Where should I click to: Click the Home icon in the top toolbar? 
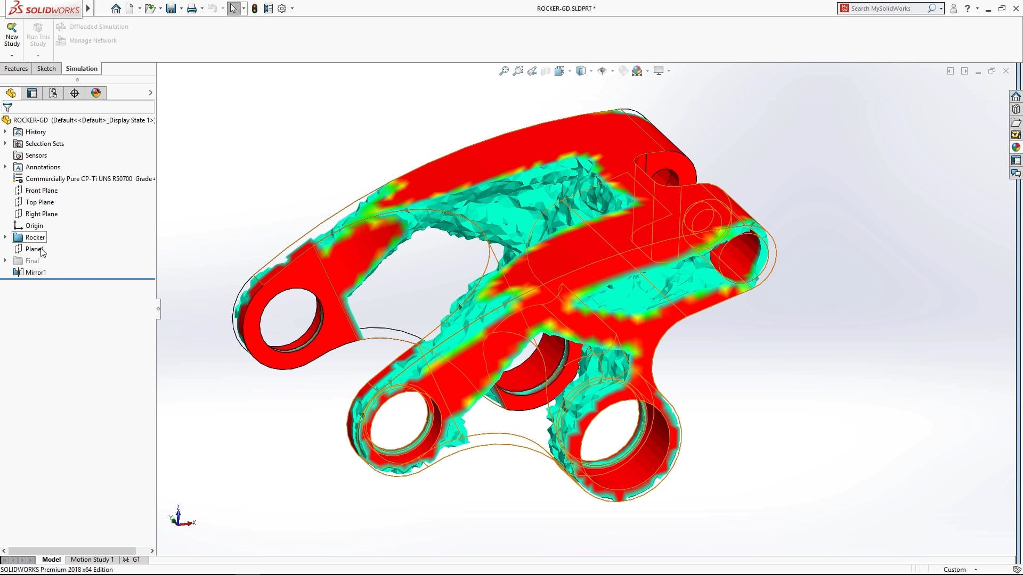point(116,9)
